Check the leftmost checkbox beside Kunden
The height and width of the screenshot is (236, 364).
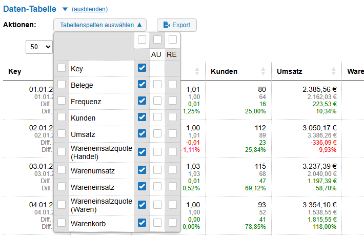pos(62,117)
